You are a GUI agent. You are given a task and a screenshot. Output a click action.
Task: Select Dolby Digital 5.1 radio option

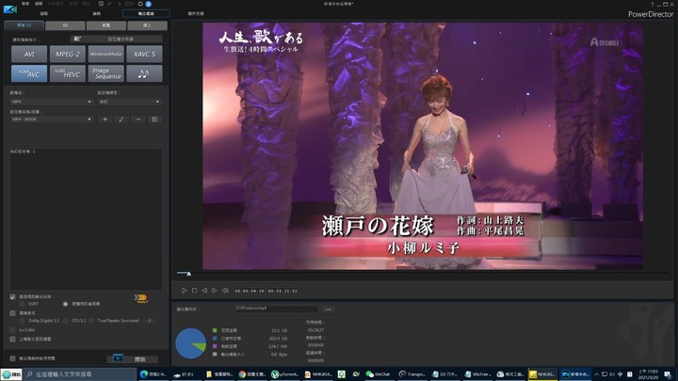coord(22,321)
